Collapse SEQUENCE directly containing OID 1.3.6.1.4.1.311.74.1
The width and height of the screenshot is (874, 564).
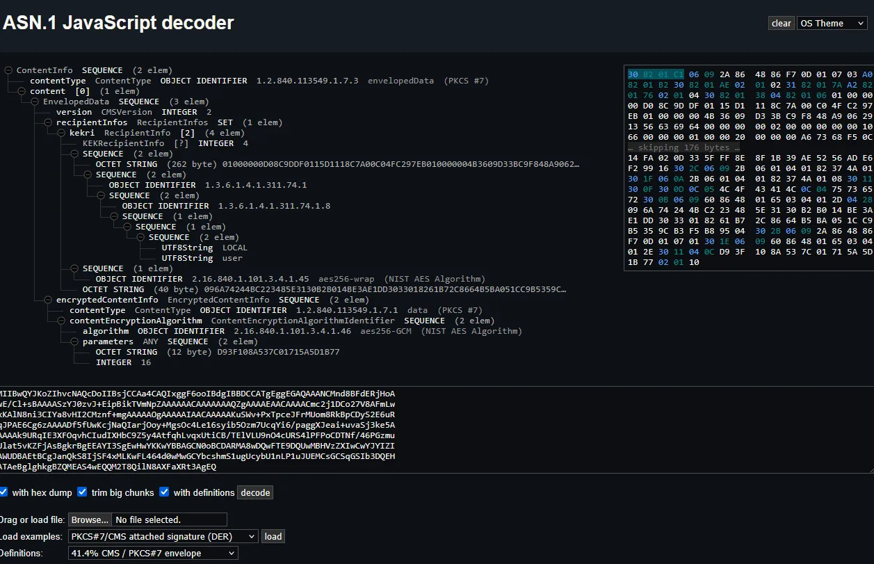click(88, 175)
